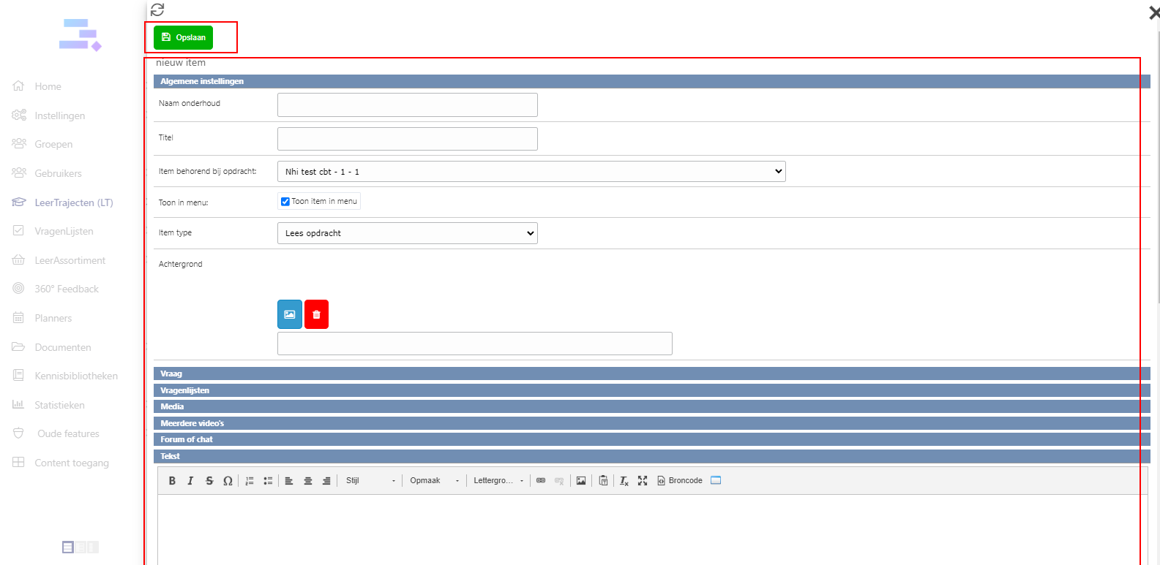Image resolution: width=1160 pixels, height=565 pixels.
Task: Center align the text in the editor
Action: [x=308, y=481]
